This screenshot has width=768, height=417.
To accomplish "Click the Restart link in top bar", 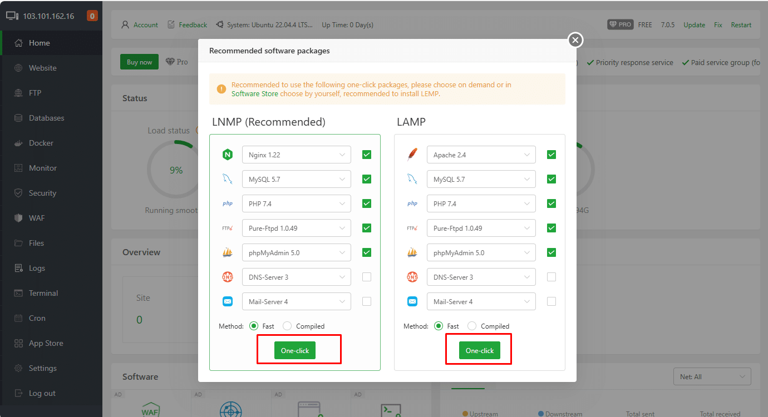I will click(x=741, y=25).
